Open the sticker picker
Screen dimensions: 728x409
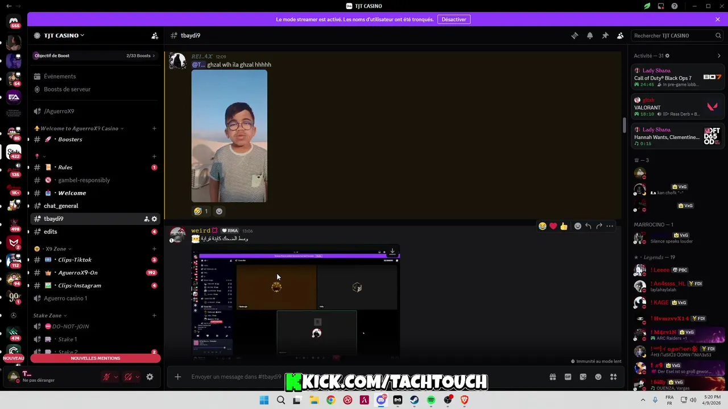click(x=583, y=377)
